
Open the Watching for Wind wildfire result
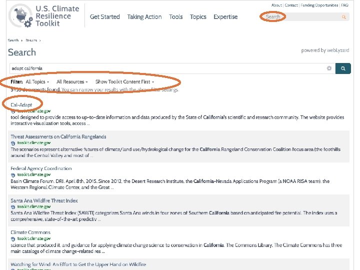coord(78,264)
